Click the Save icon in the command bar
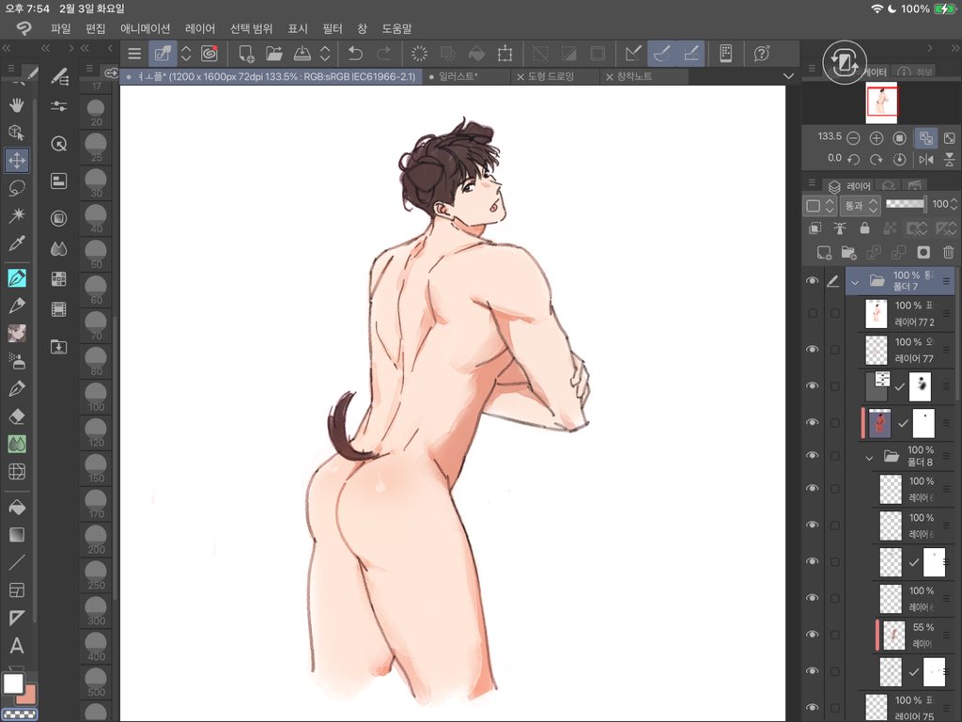This screenshot has width=962, height=722. coord(302,54)
